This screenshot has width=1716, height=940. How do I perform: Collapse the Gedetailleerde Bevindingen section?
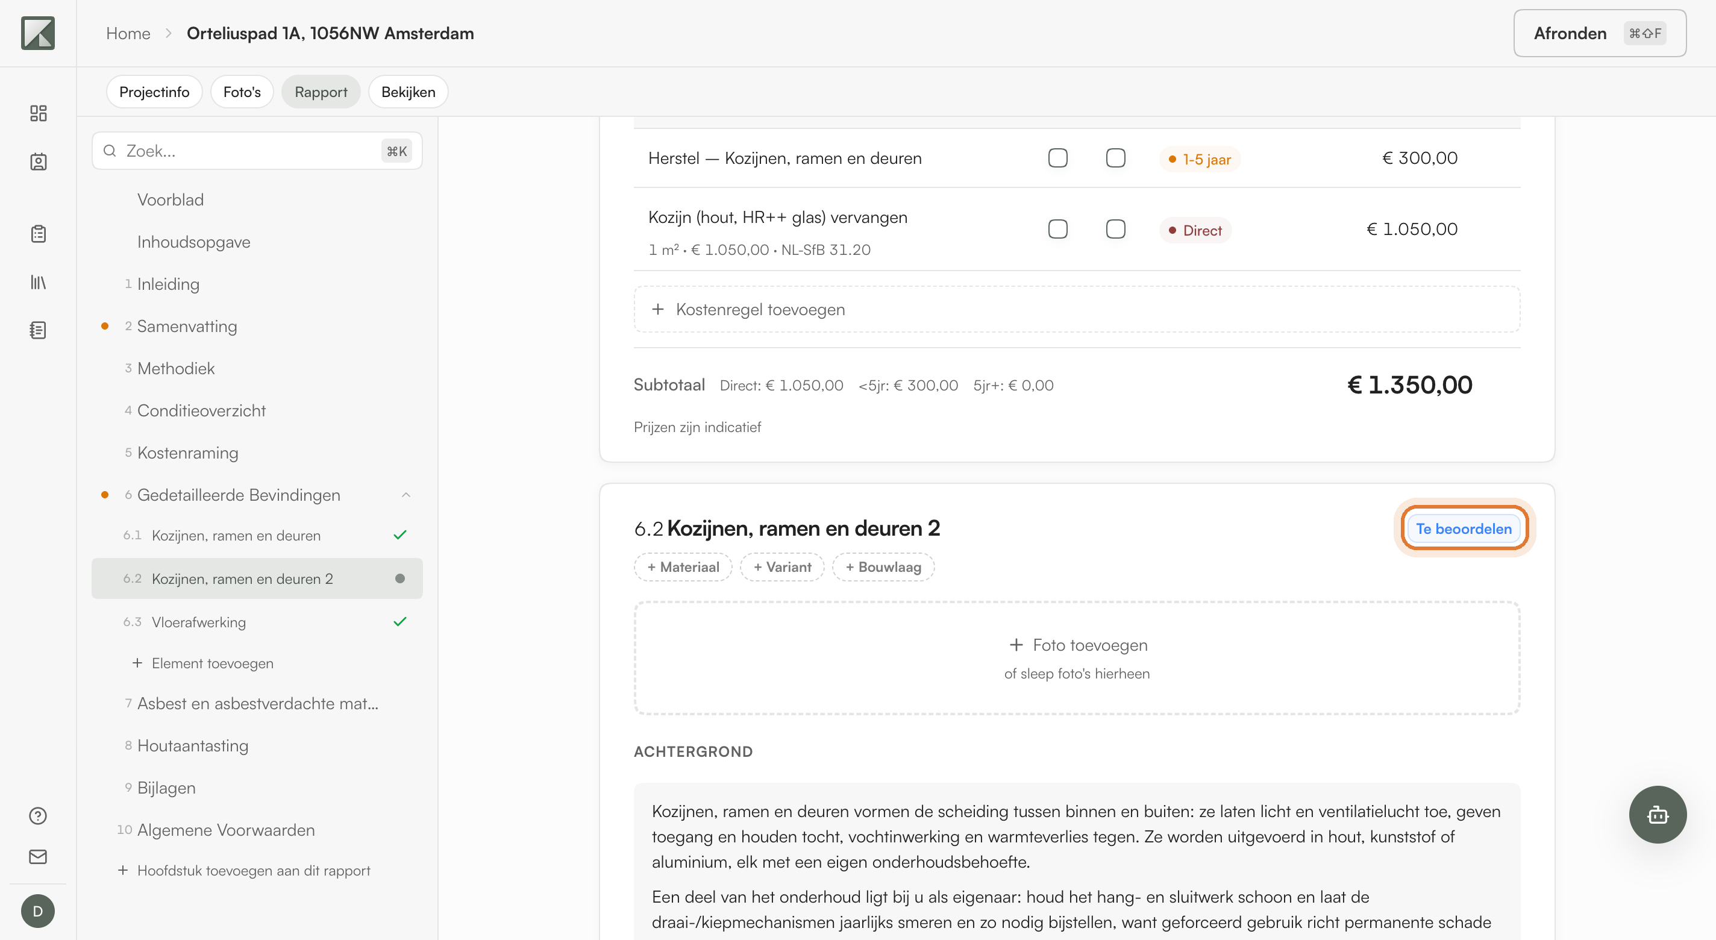406,495
